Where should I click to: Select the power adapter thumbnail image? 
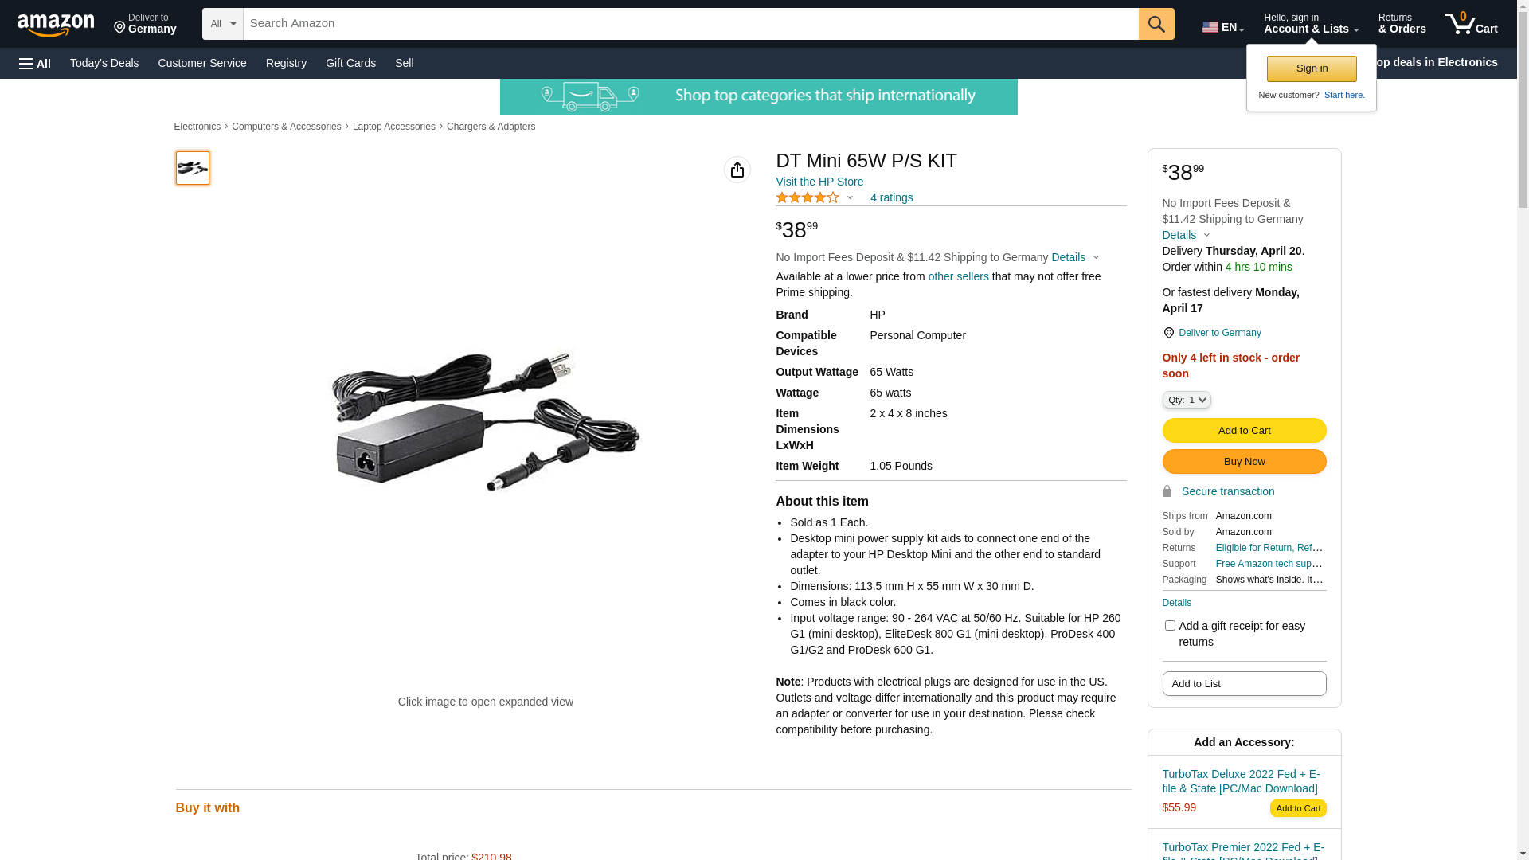[x=193, y=168]
